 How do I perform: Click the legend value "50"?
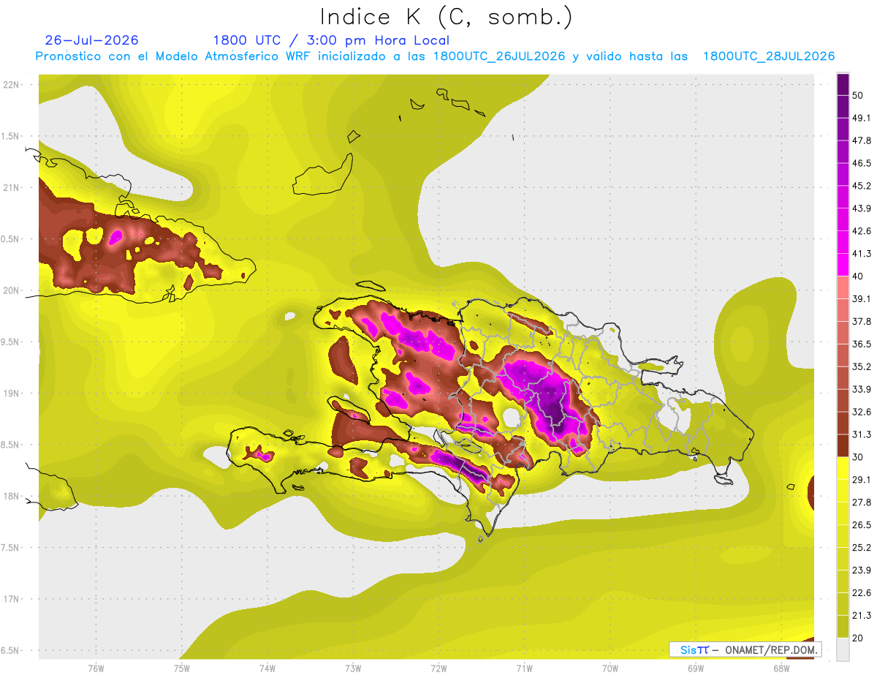click(x=858, y=95)
